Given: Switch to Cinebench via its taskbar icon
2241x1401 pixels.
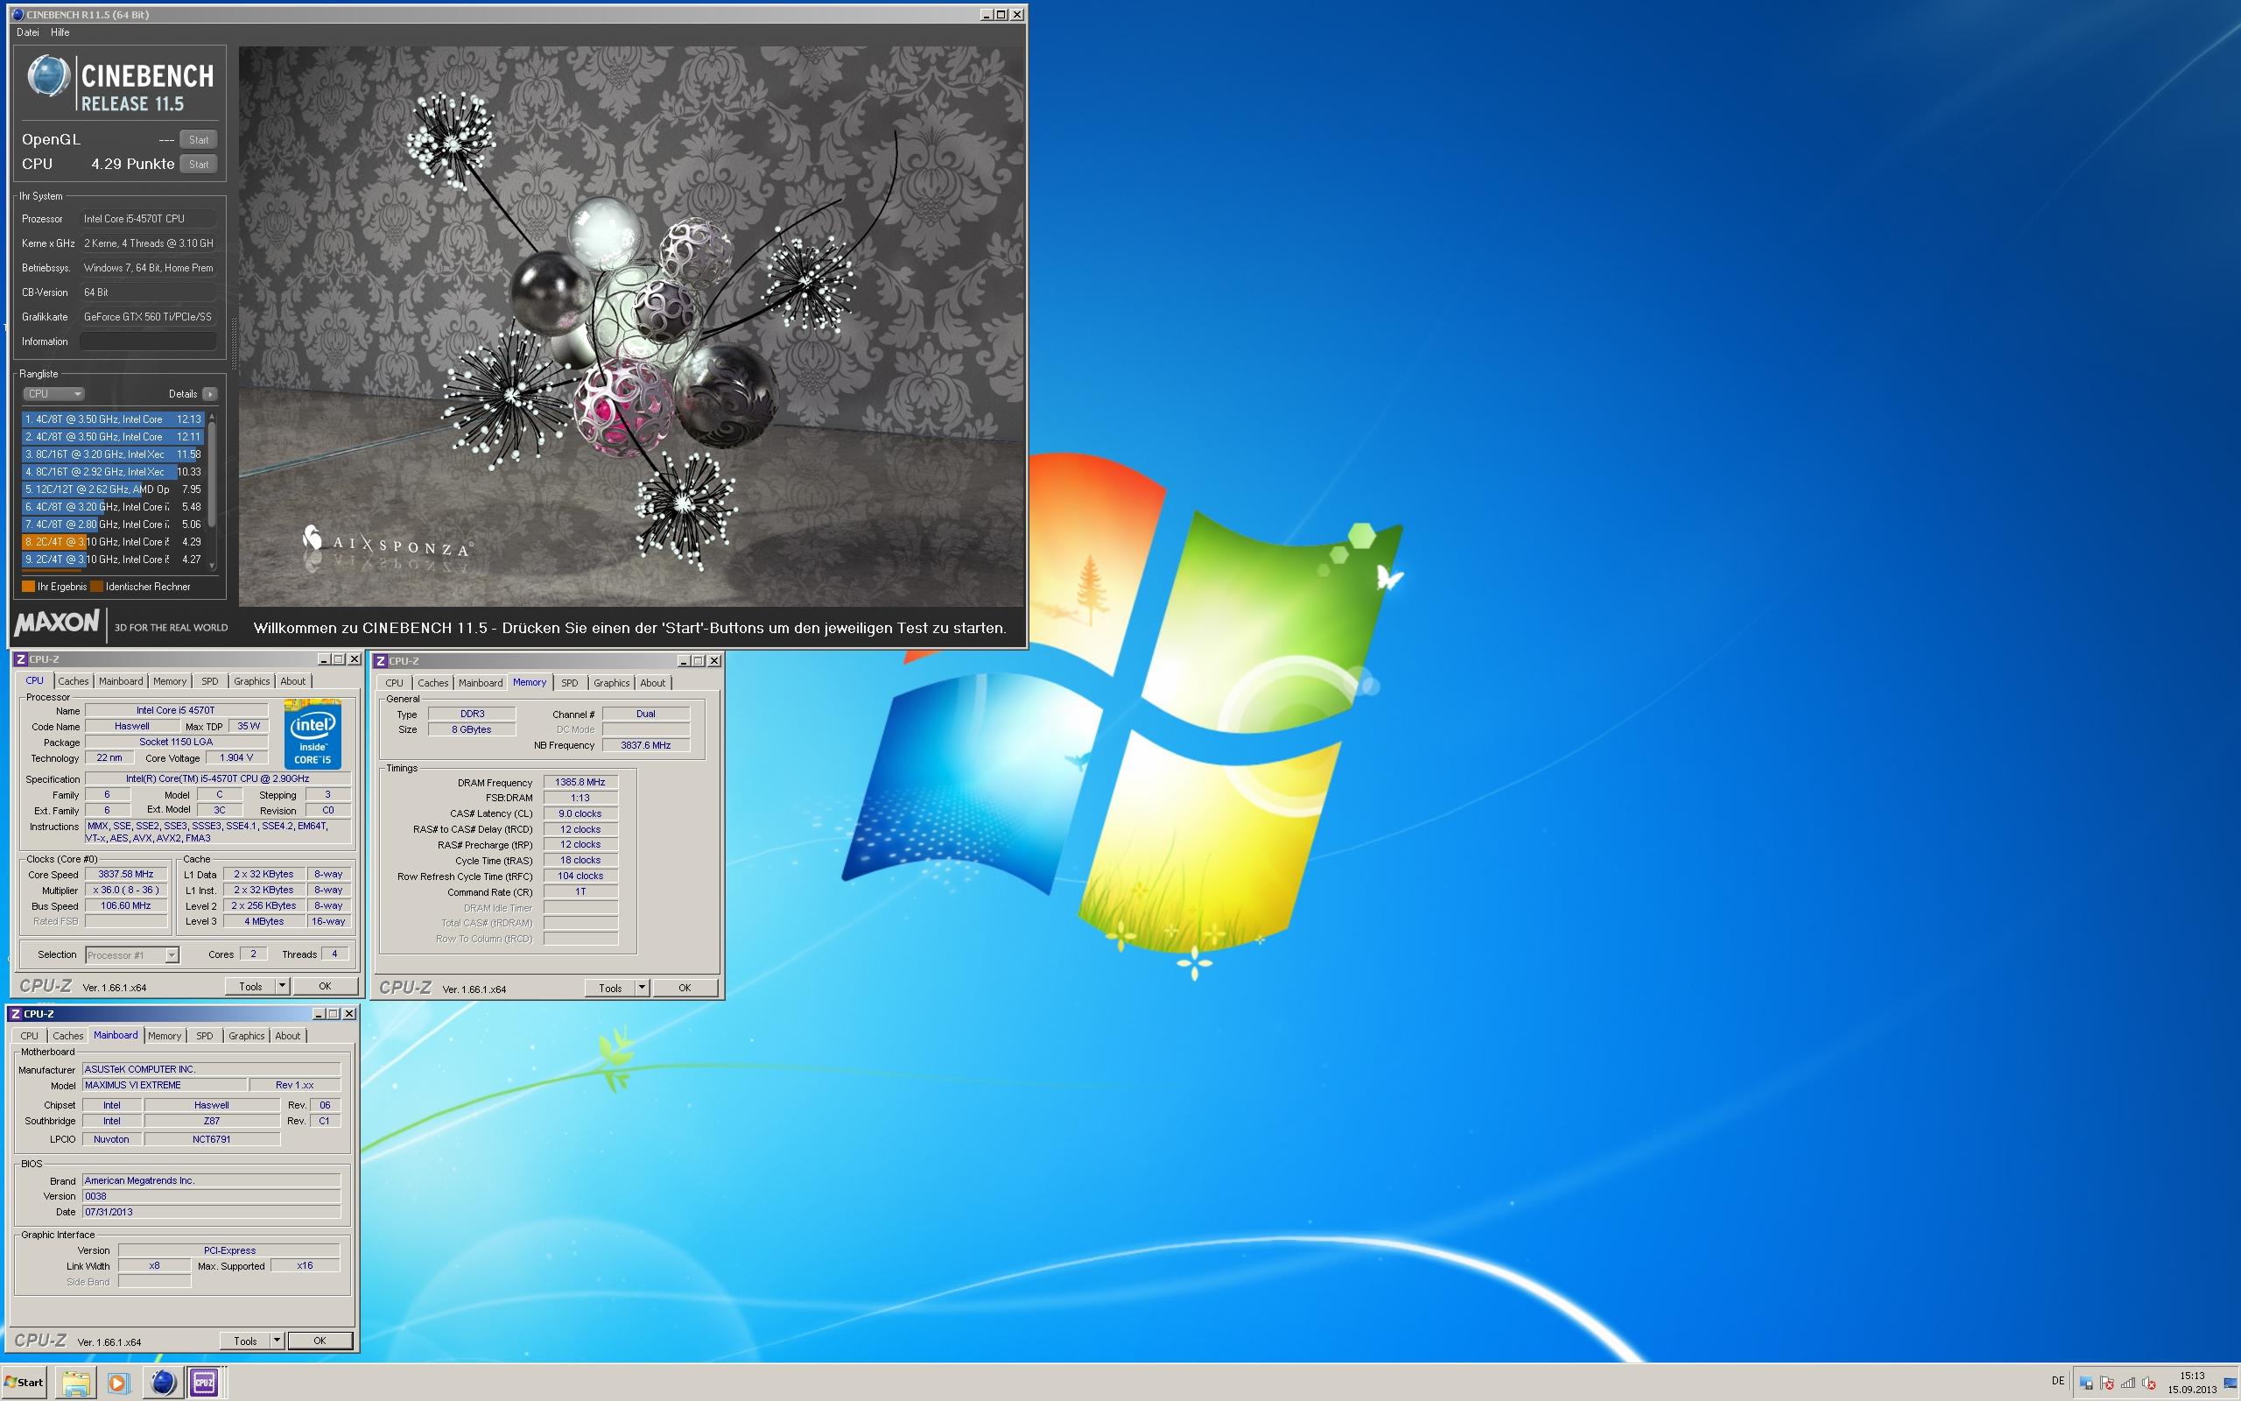Looking at the screenshot, I should [x=163, y=1383].
